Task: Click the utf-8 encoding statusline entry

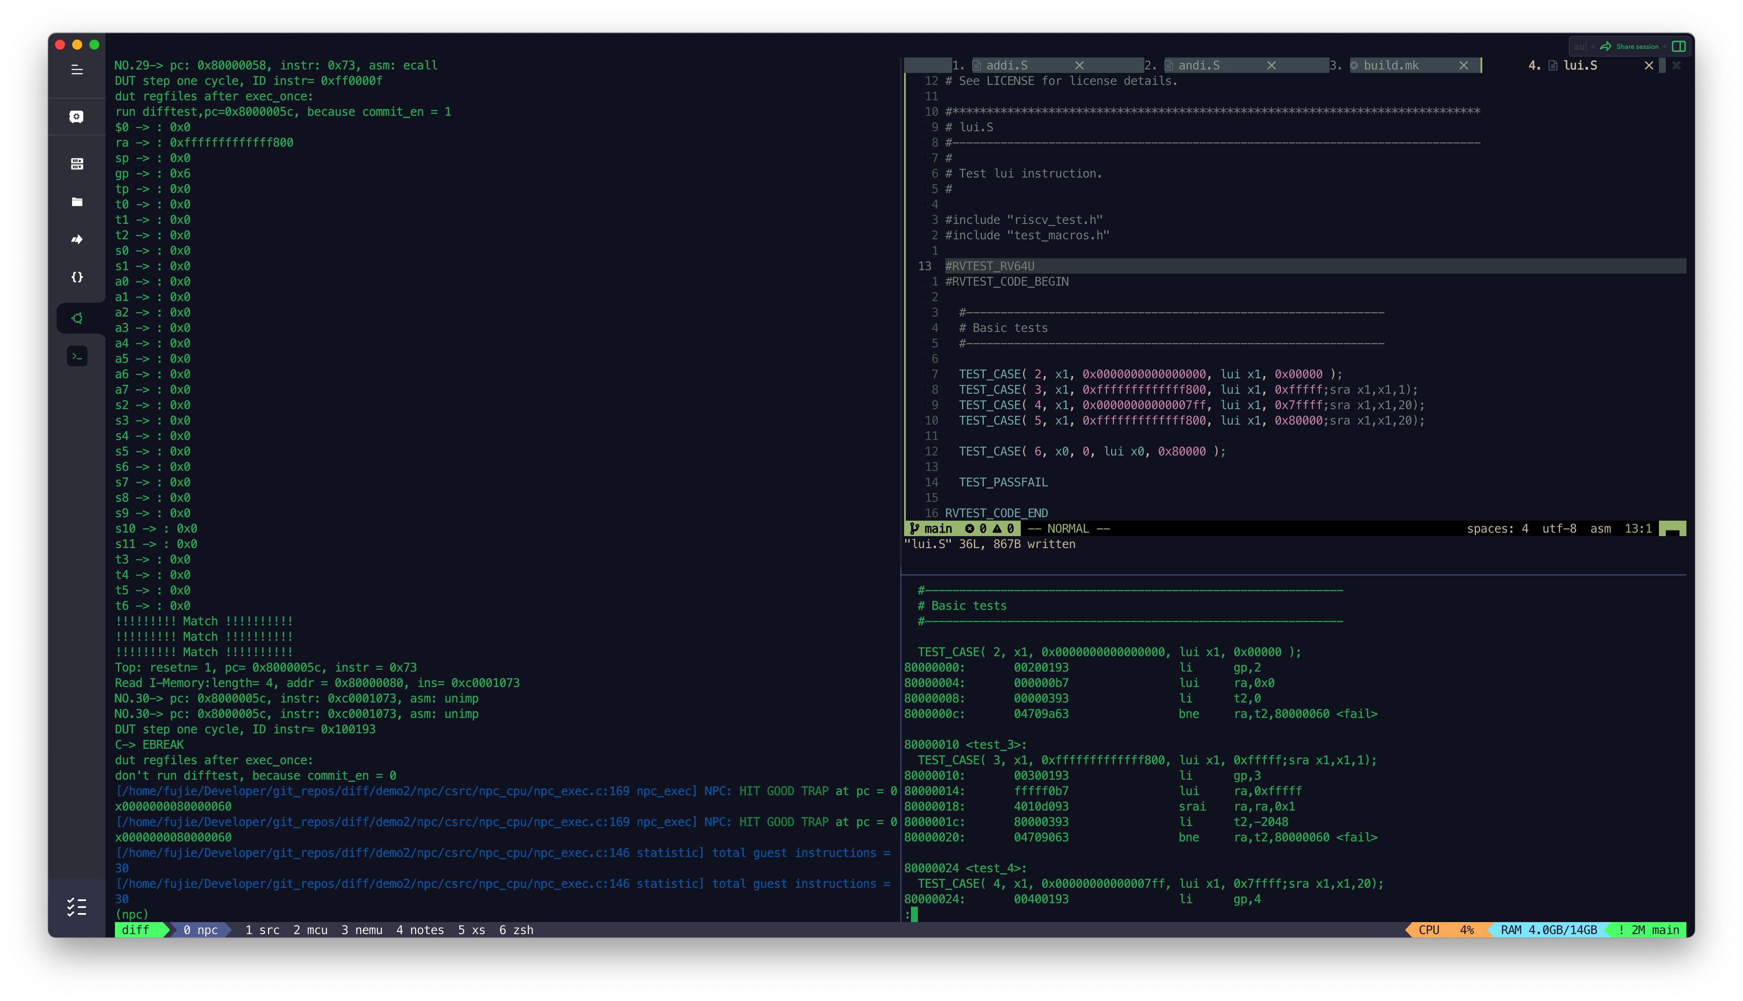Action: (x=1559, y=528)
